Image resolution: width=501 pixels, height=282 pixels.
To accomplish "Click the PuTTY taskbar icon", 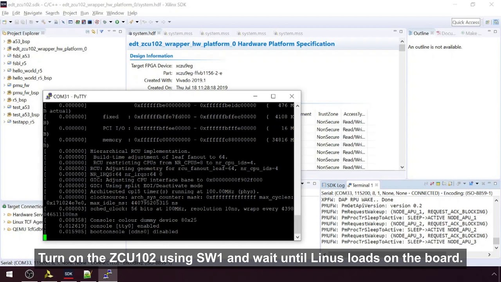I will click(107, 274).
